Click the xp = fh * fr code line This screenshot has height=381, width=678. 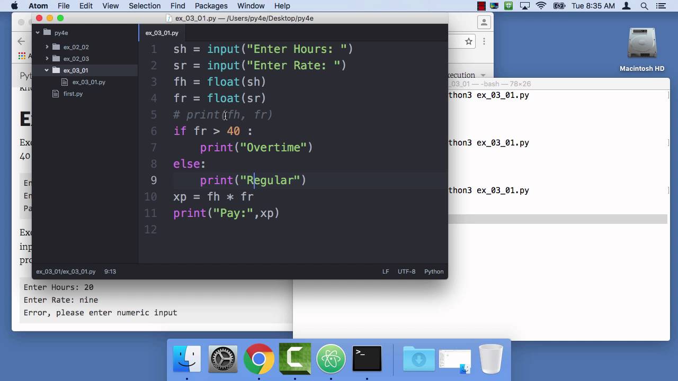tap(213, 197)
